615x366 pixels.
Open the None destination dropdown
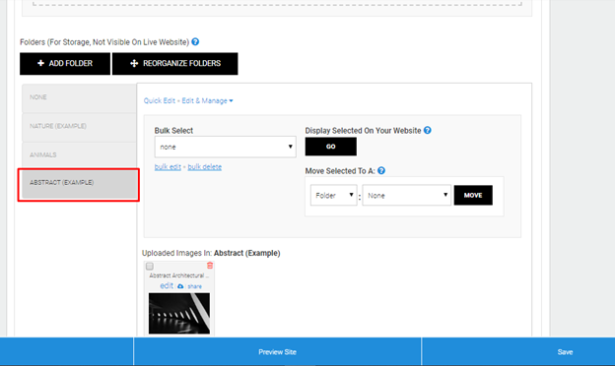point(406,195)
